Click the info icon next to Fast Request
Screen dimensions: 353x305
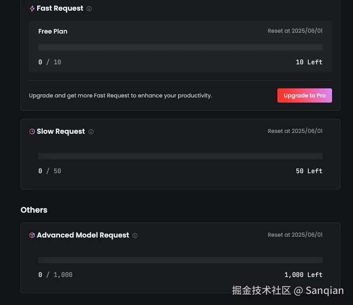(x=89, y=9)
